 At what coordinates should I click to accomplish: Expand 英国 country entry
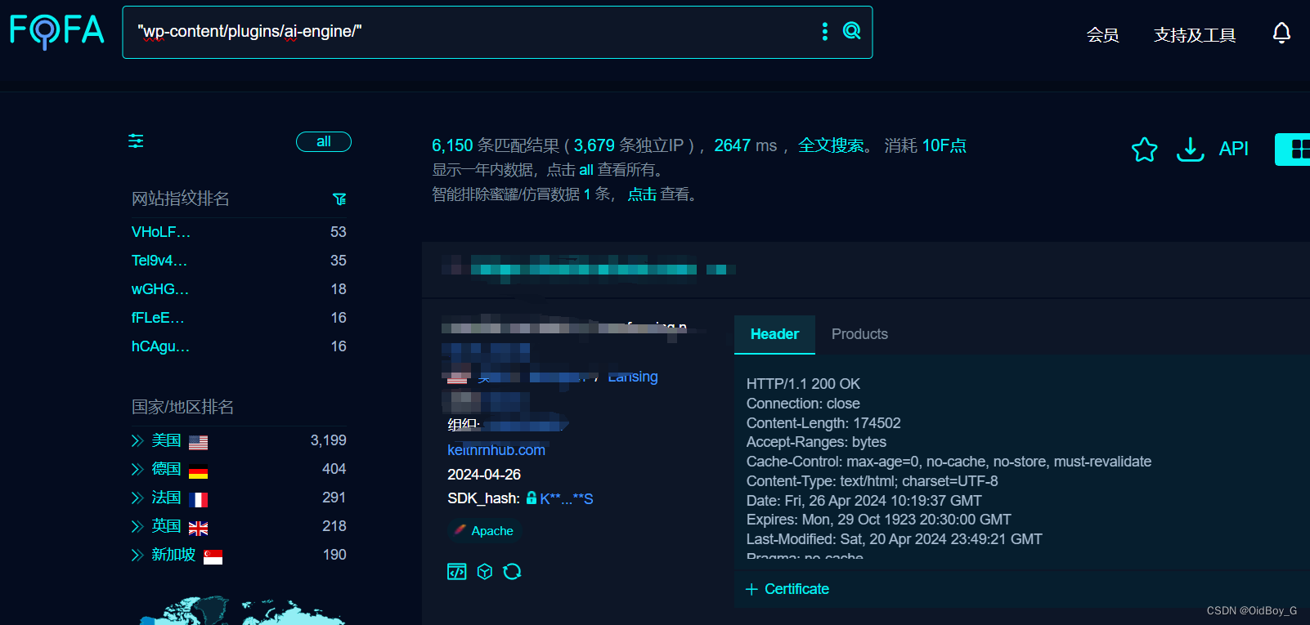(x=137, y=527)
